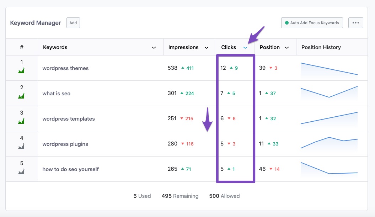
Task: Click the position value 11
Action: click(261, 144)
